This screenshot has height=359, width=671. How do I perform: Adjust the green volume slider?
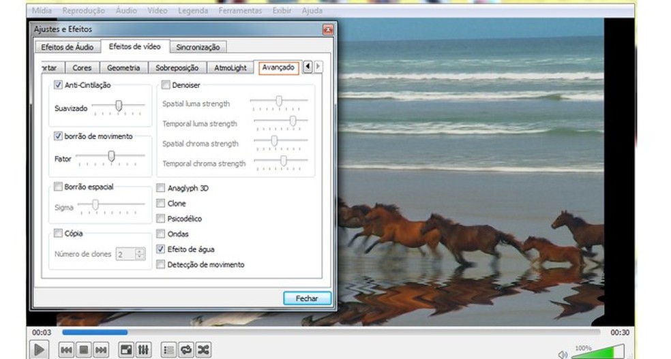598,352
